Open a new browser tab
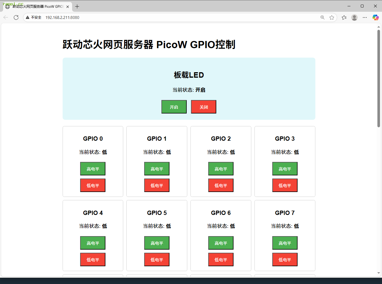The height and width of the screenshot is (284, 382). [77, 6]
